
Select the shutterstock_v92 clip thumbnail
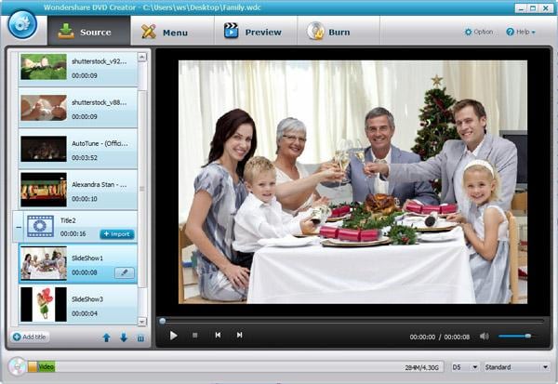click(x=44, y=67)
